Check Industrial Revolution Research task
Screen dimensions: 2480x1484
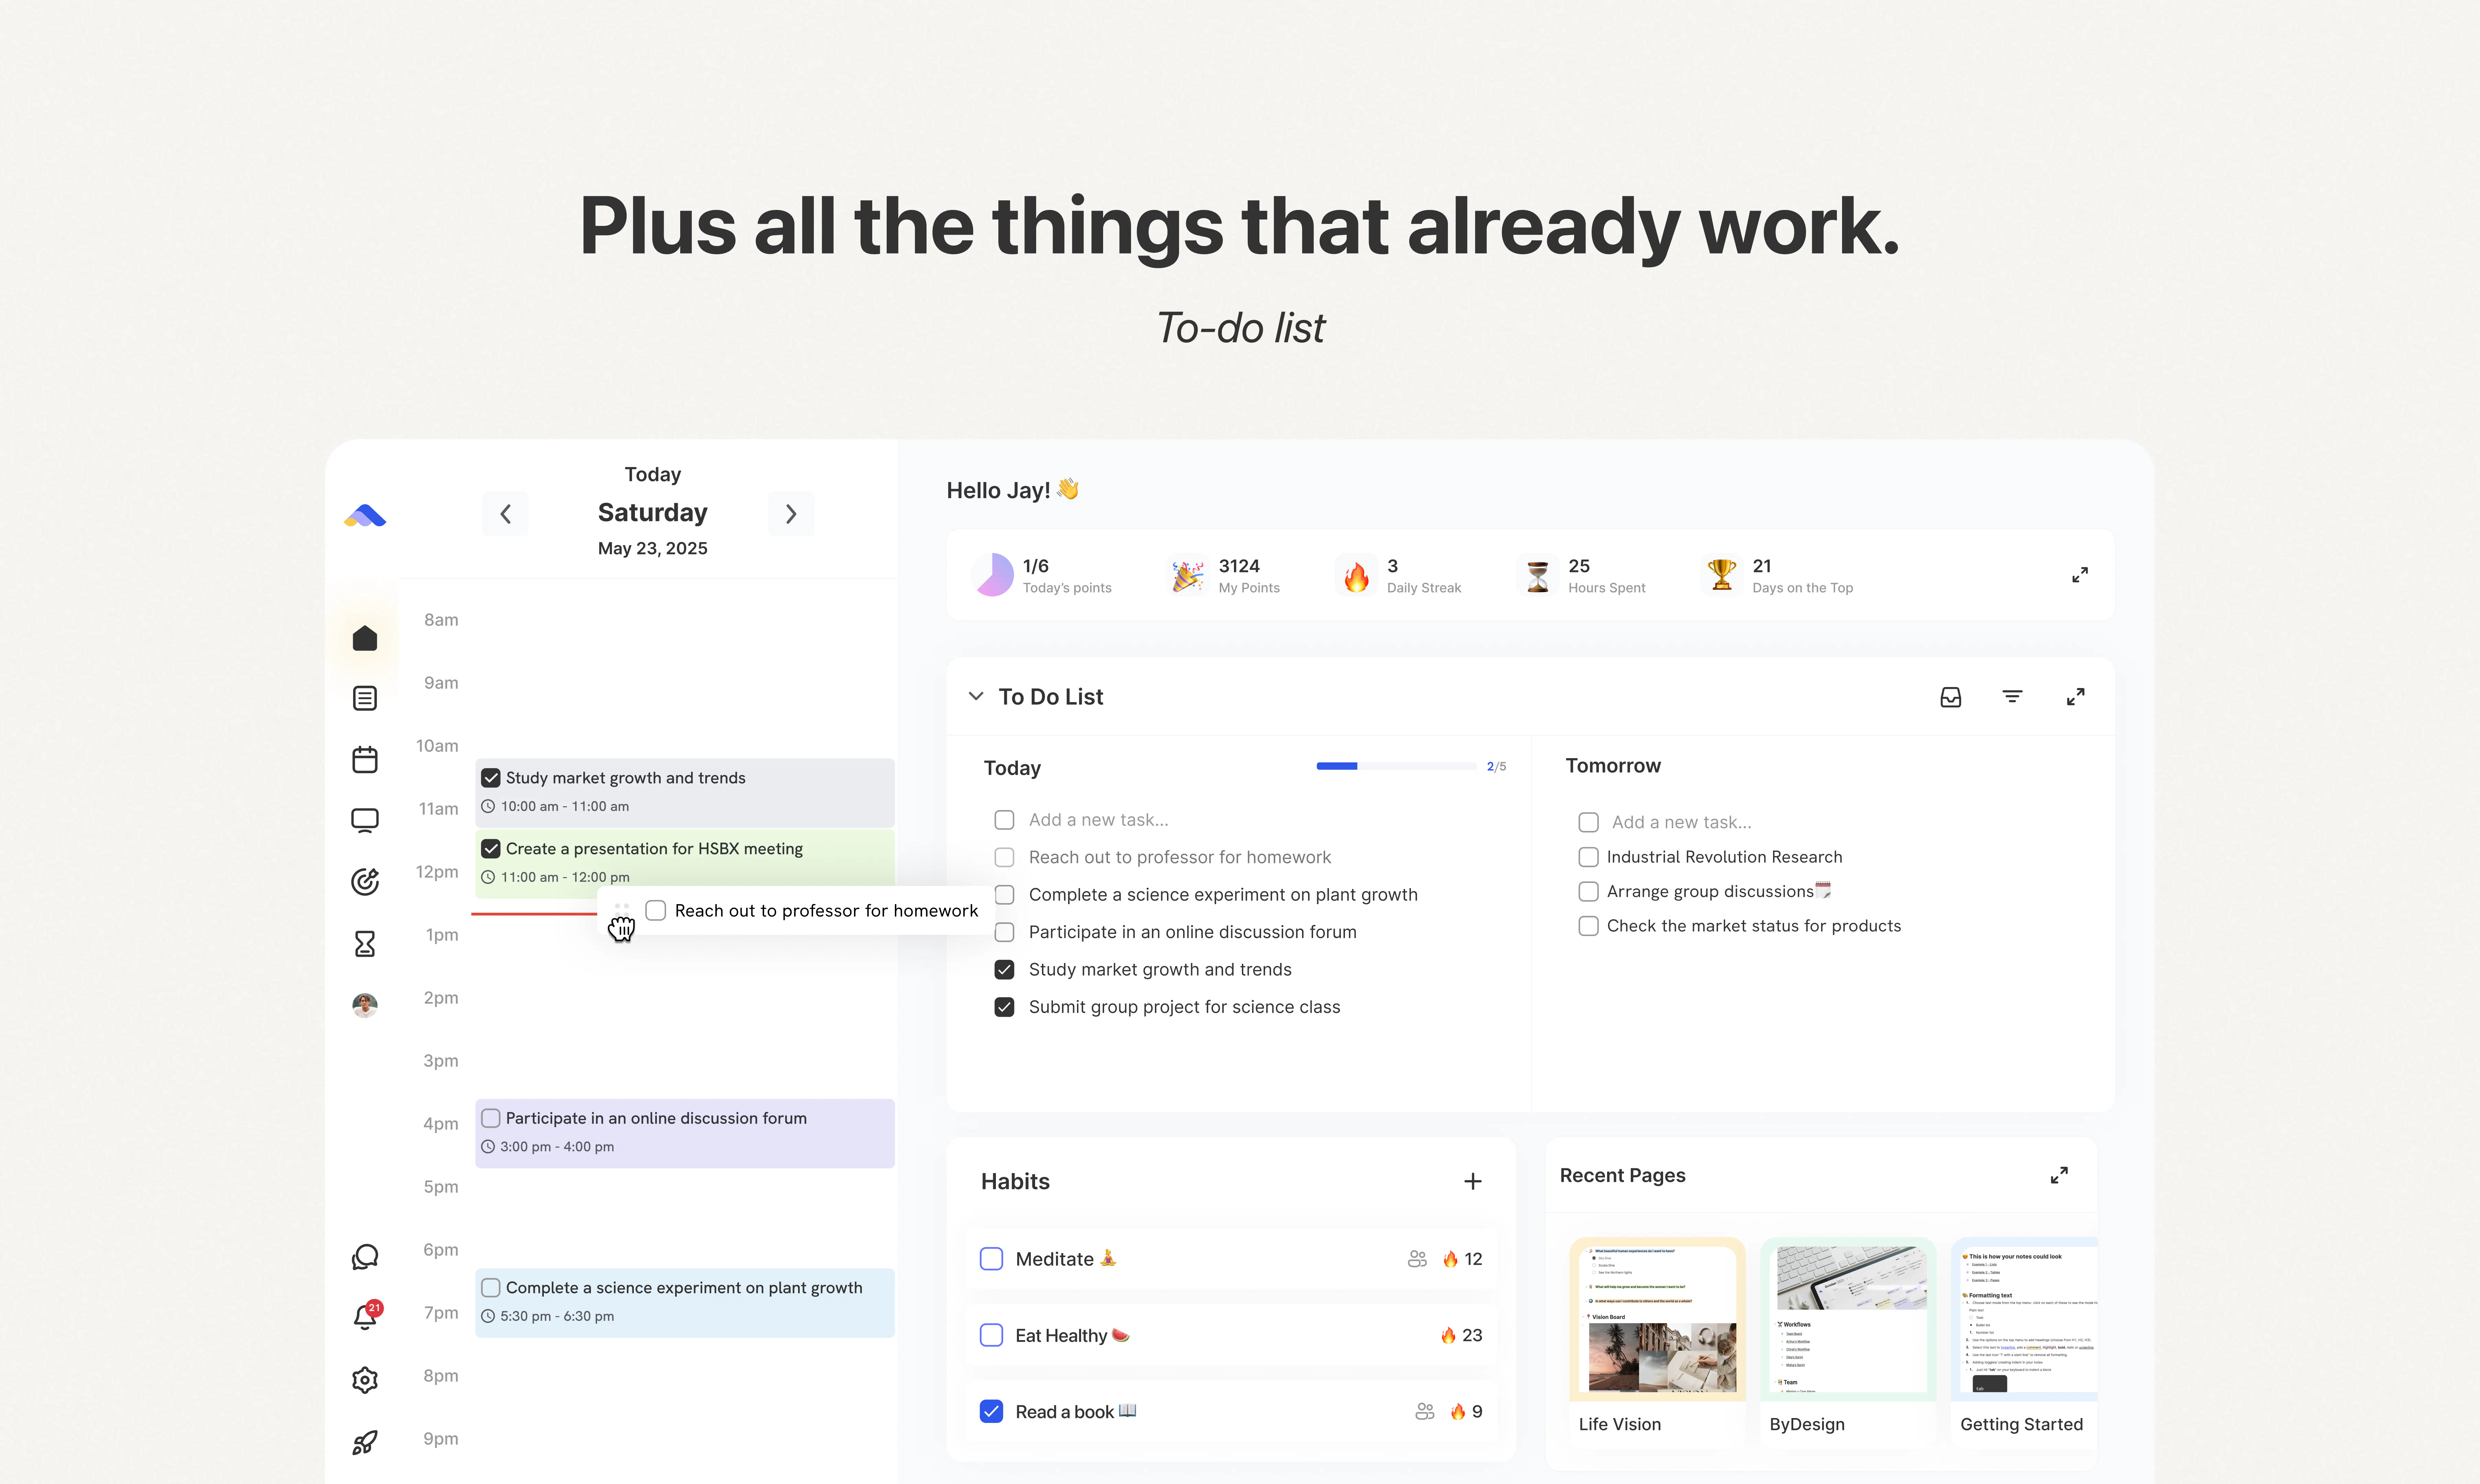tap(1588, 857)
